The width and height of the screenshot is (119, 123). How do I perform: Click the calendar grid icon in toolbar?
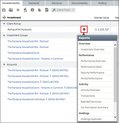[4, 10]
